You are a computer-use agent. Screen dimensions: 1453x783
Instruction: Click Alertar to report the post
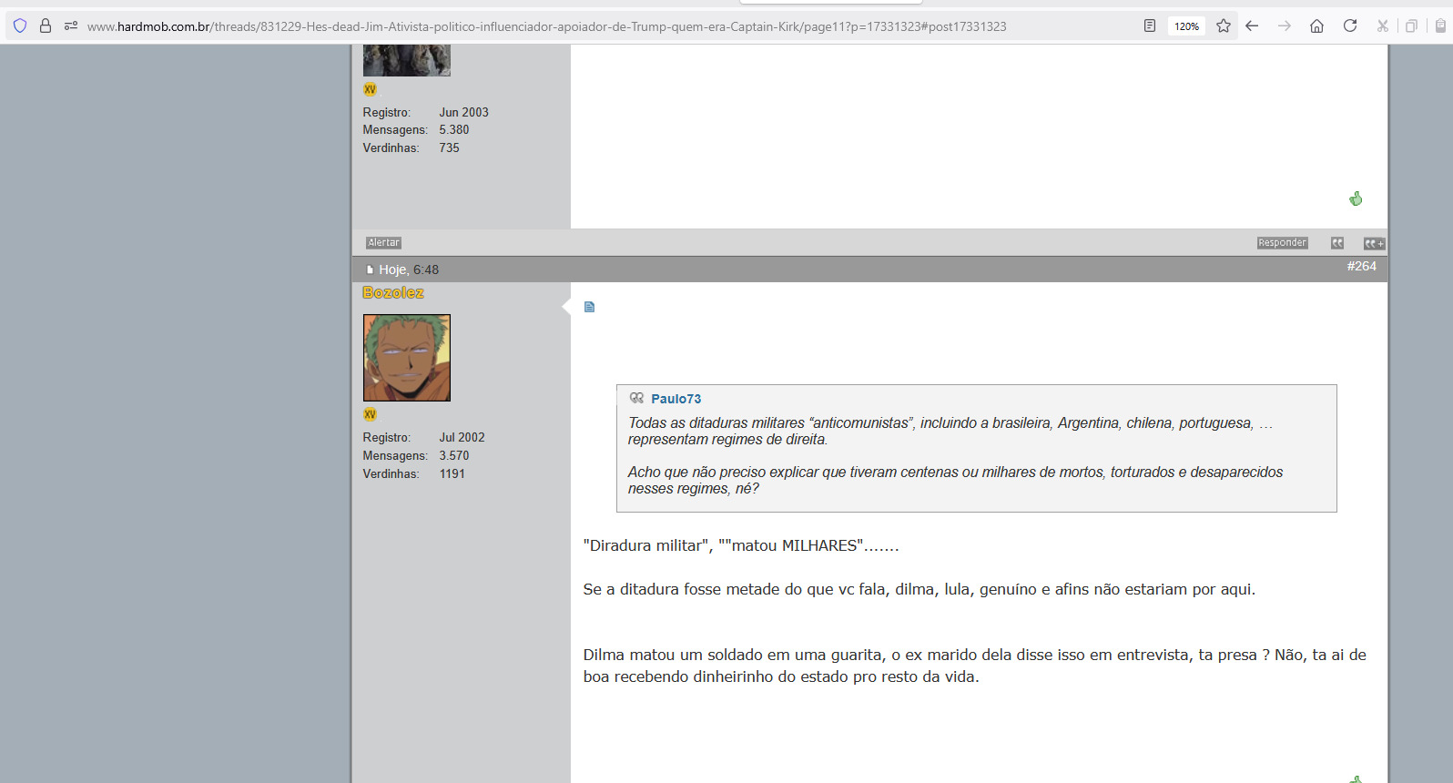383,243
